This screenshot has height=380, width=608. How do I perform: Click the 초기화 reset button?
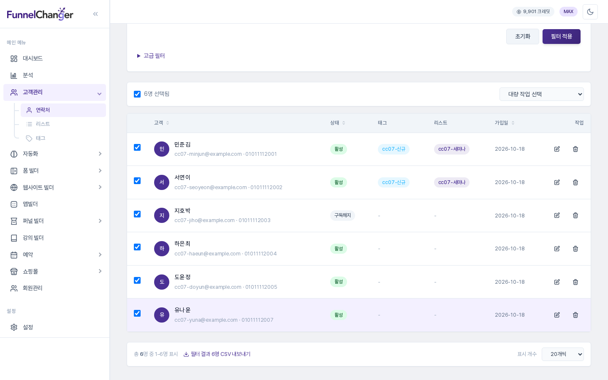[x=523, y=37]
